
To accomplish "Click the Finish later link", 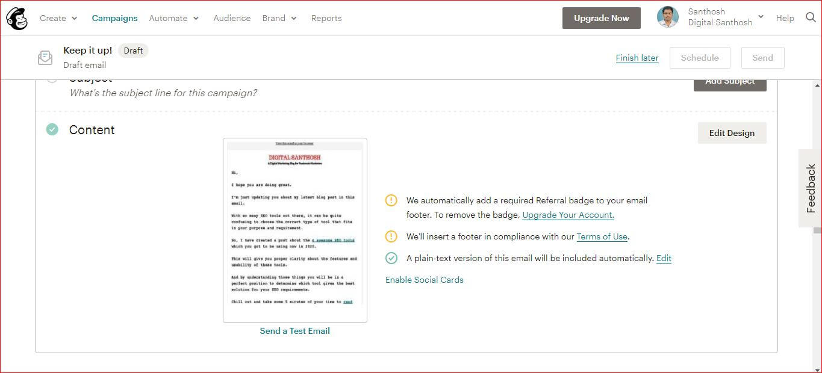I will [x=637, y=58].
